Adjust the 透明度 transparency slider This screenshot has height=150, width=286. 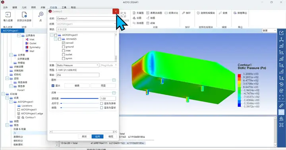(79, 99)
